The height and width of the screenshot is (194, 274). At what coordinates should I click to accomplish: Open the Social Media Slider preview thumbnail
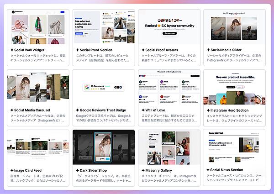pos(235,27)
